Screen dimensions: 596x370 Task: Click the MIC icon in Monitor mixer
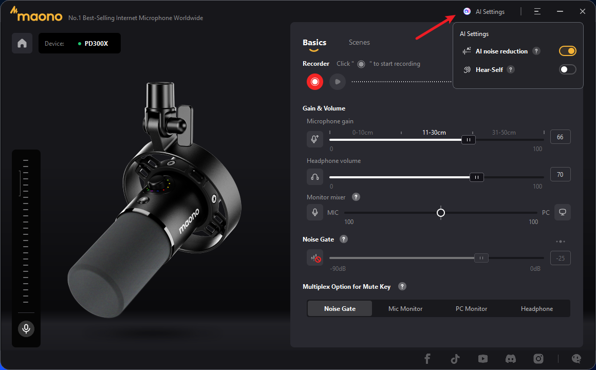coord(314,212)
